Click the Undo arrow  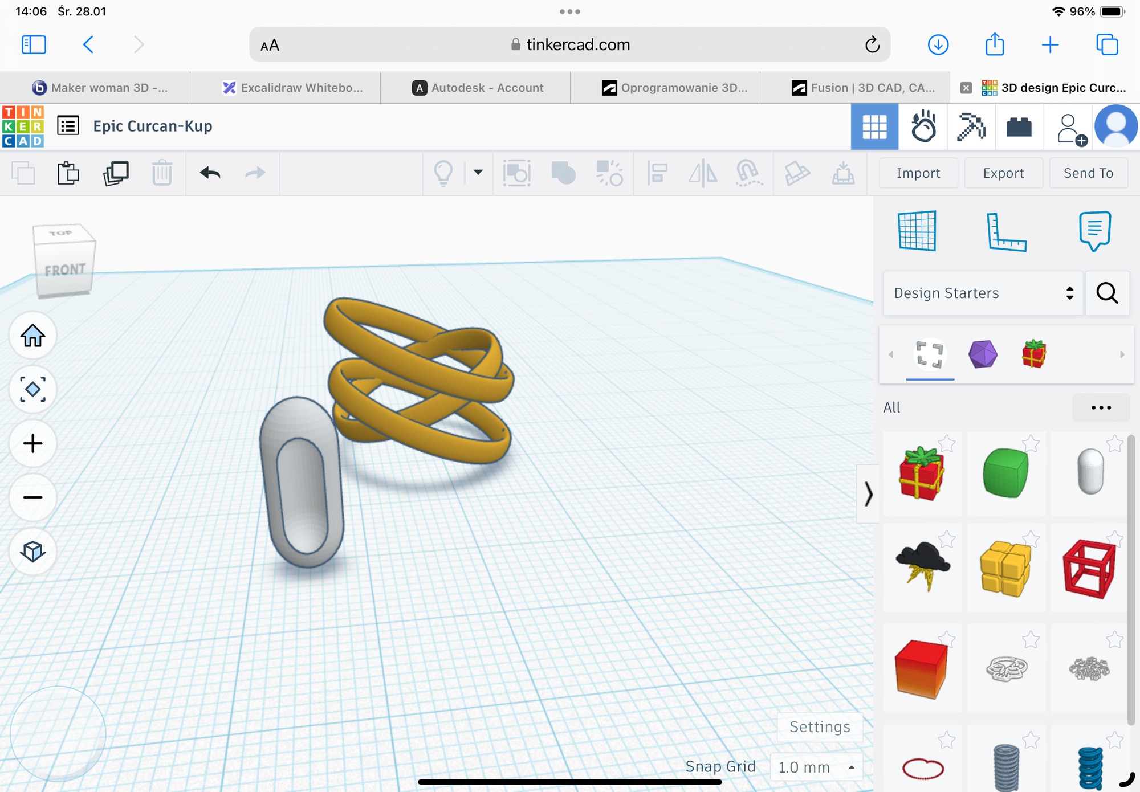tap(210, 173)
